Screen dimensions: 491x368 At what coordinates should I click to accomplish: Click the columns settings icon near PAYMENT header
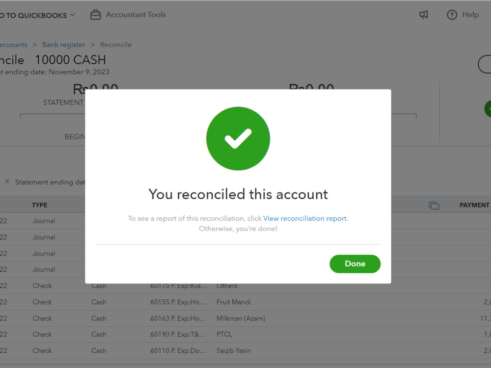point(434,206)
